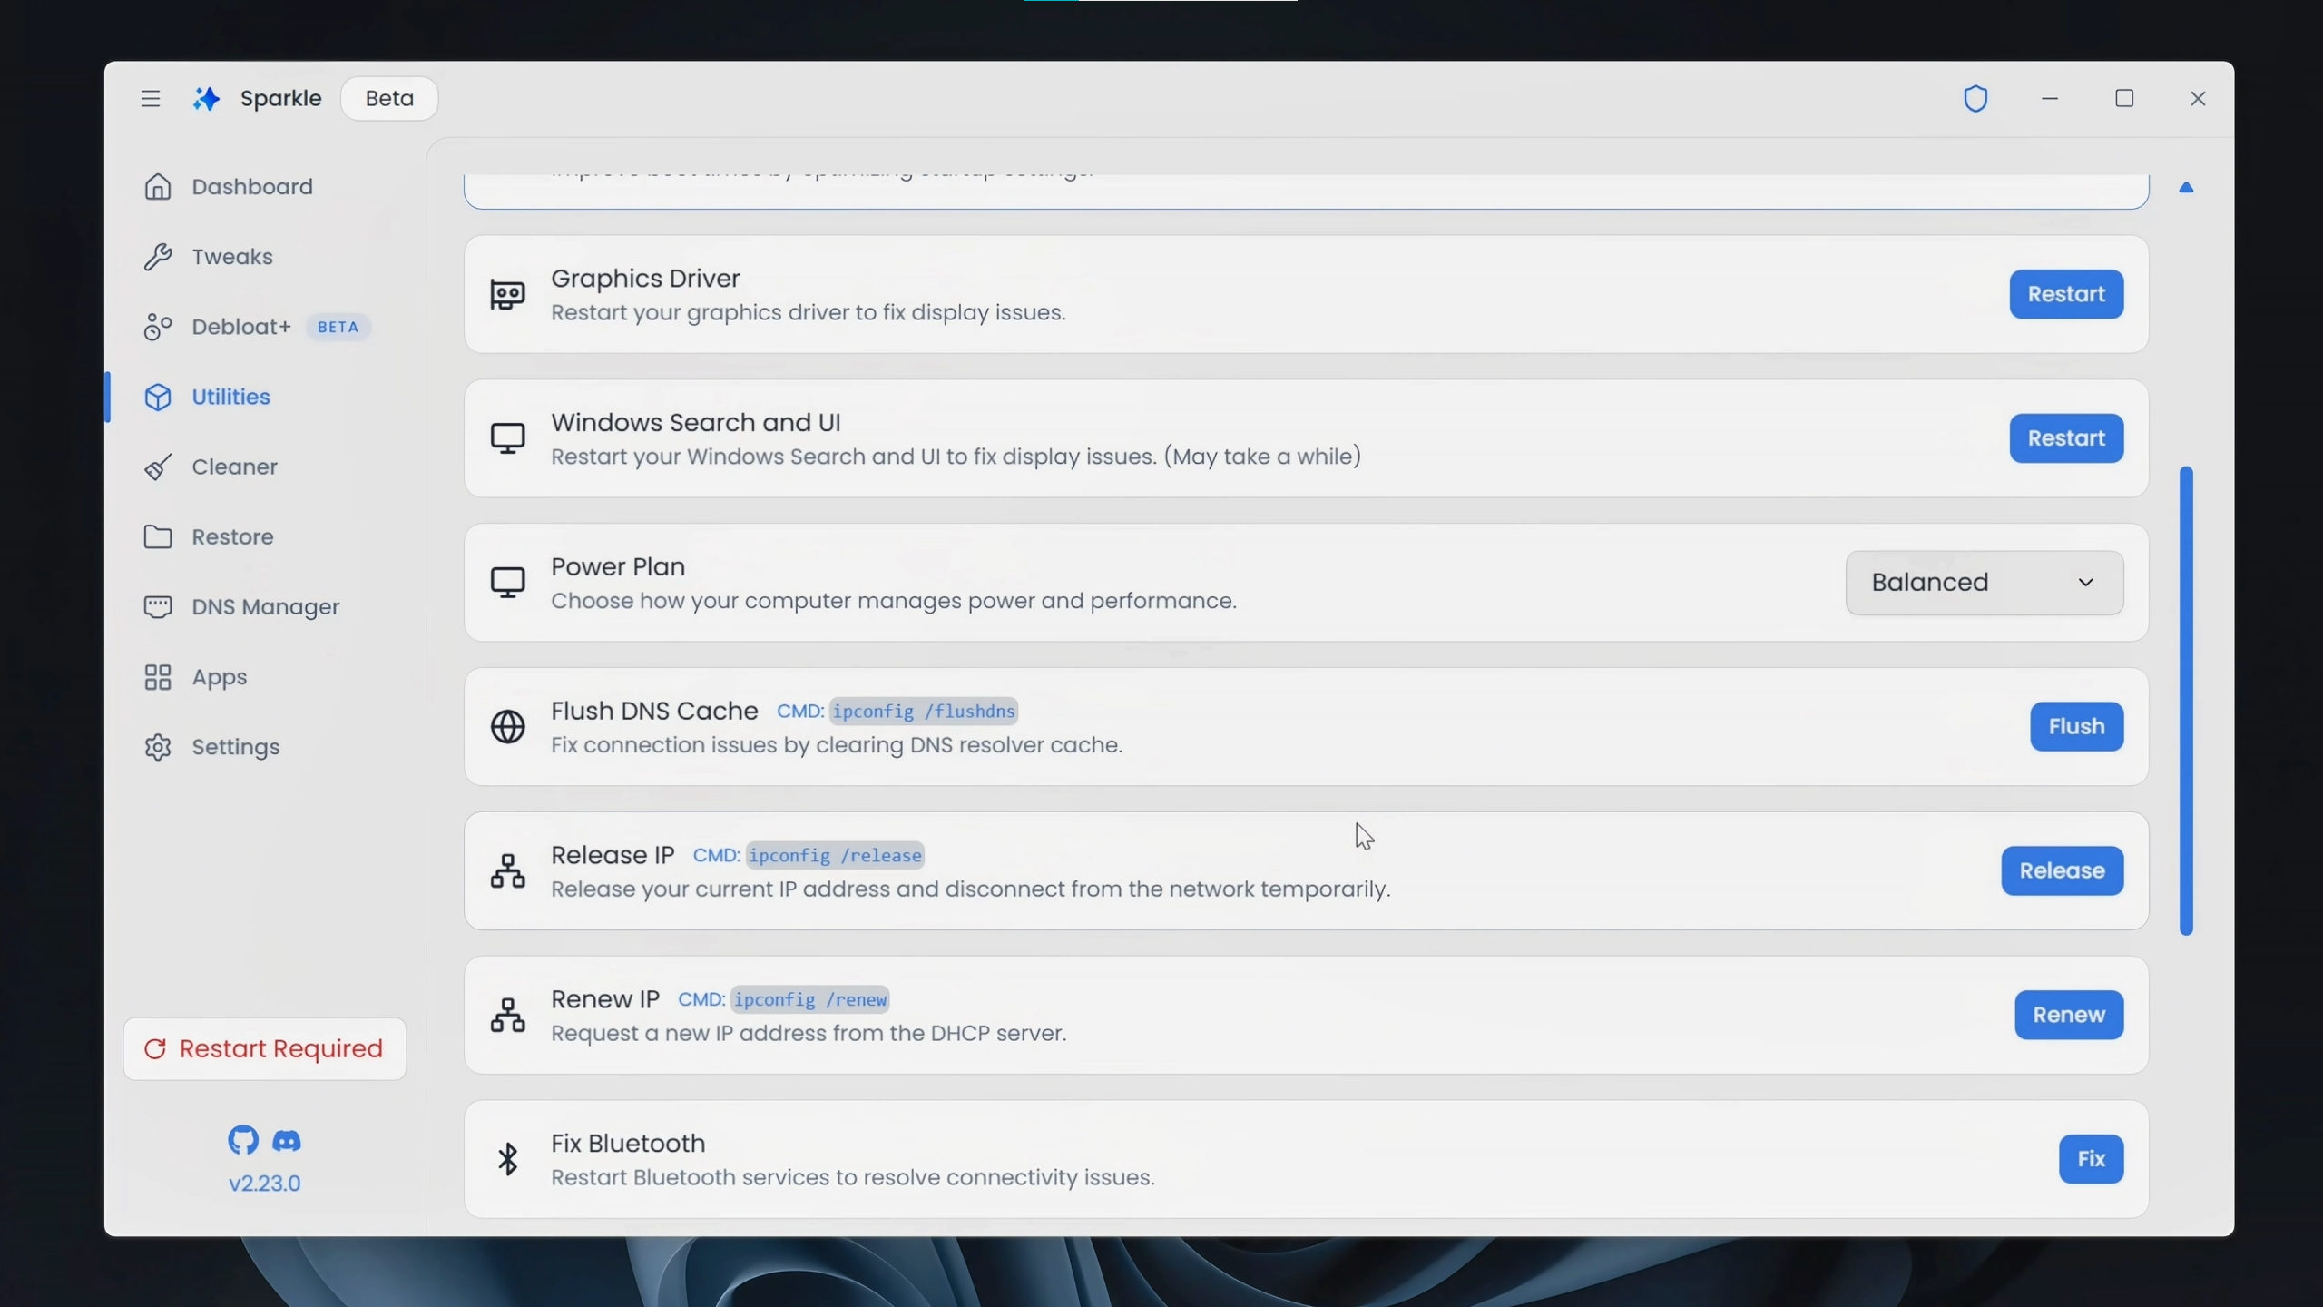Release the current IP address
The height and width of the screenshot is (1307, 2323).
tap(2062, 870)
